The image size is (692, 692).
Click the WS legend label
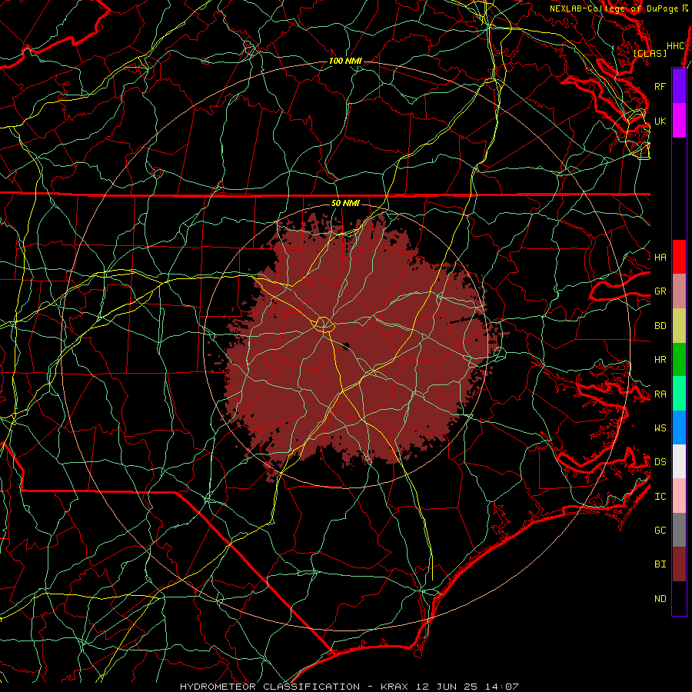coord(660,428)
